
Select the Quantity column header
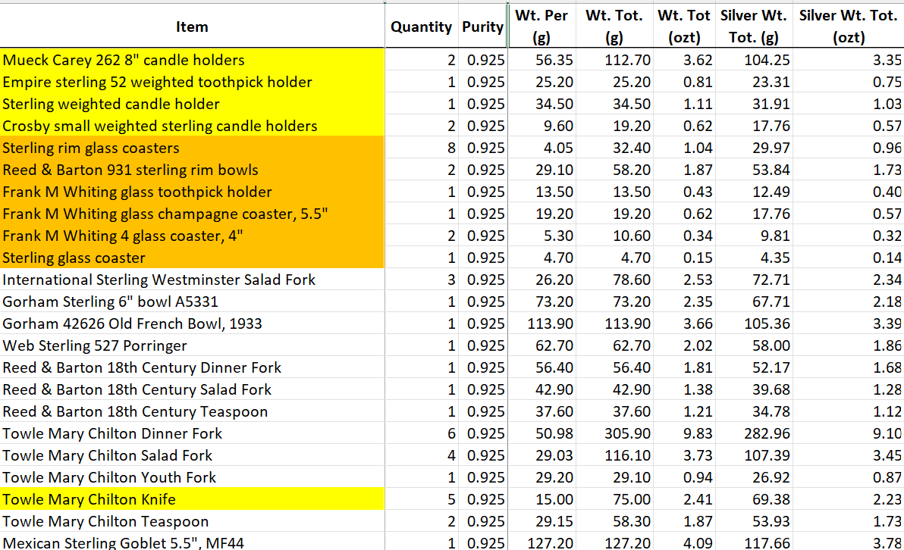422,27
